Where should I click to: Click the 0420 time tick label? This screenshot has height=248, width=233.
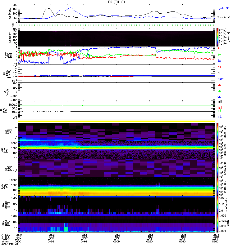pyautogui.click(x=51, y=241)
